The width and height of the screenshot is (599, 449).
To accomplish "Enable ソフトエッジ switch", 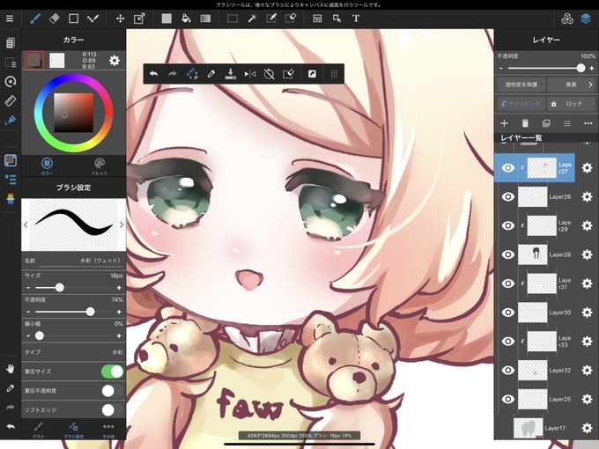I will coord(113,410).
